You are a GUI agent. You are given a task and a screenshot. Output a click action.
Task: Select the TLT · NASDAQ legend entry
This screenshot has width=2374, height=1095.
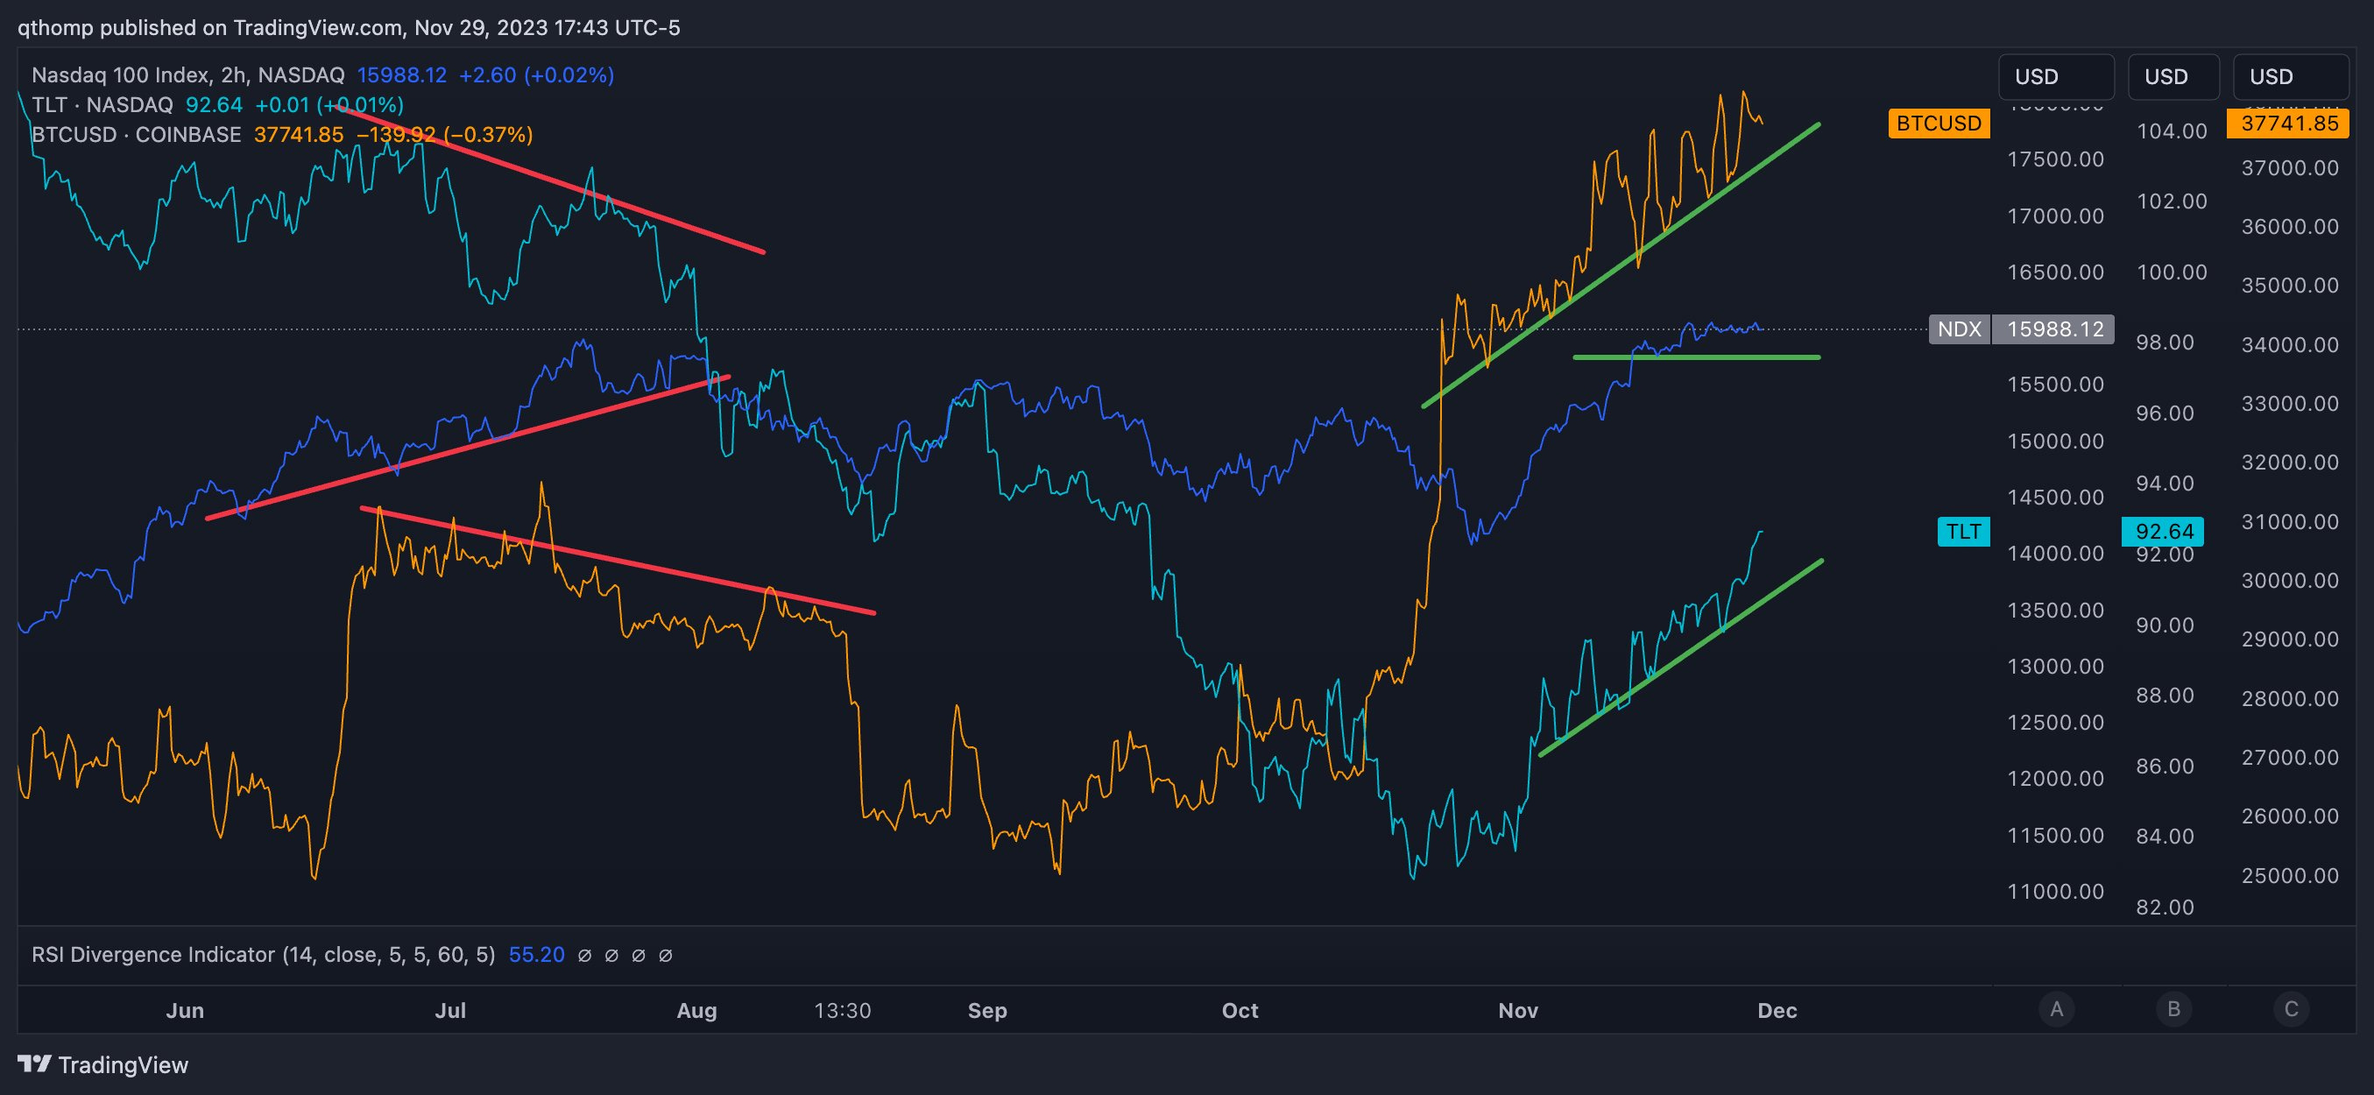(x=102, y=104)
